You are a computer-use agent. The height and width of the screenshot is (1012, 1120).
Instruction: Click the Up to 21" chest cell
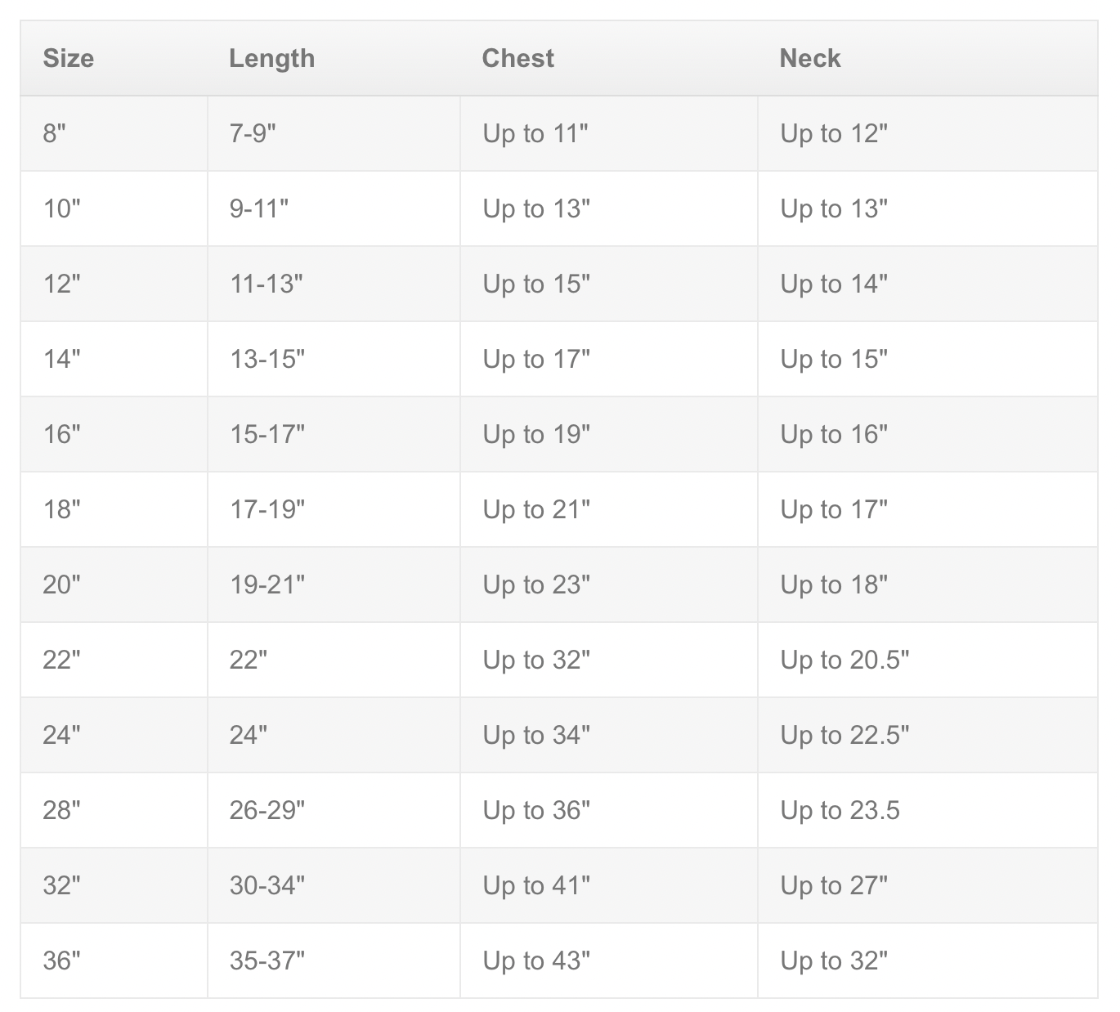click(609, 509)
